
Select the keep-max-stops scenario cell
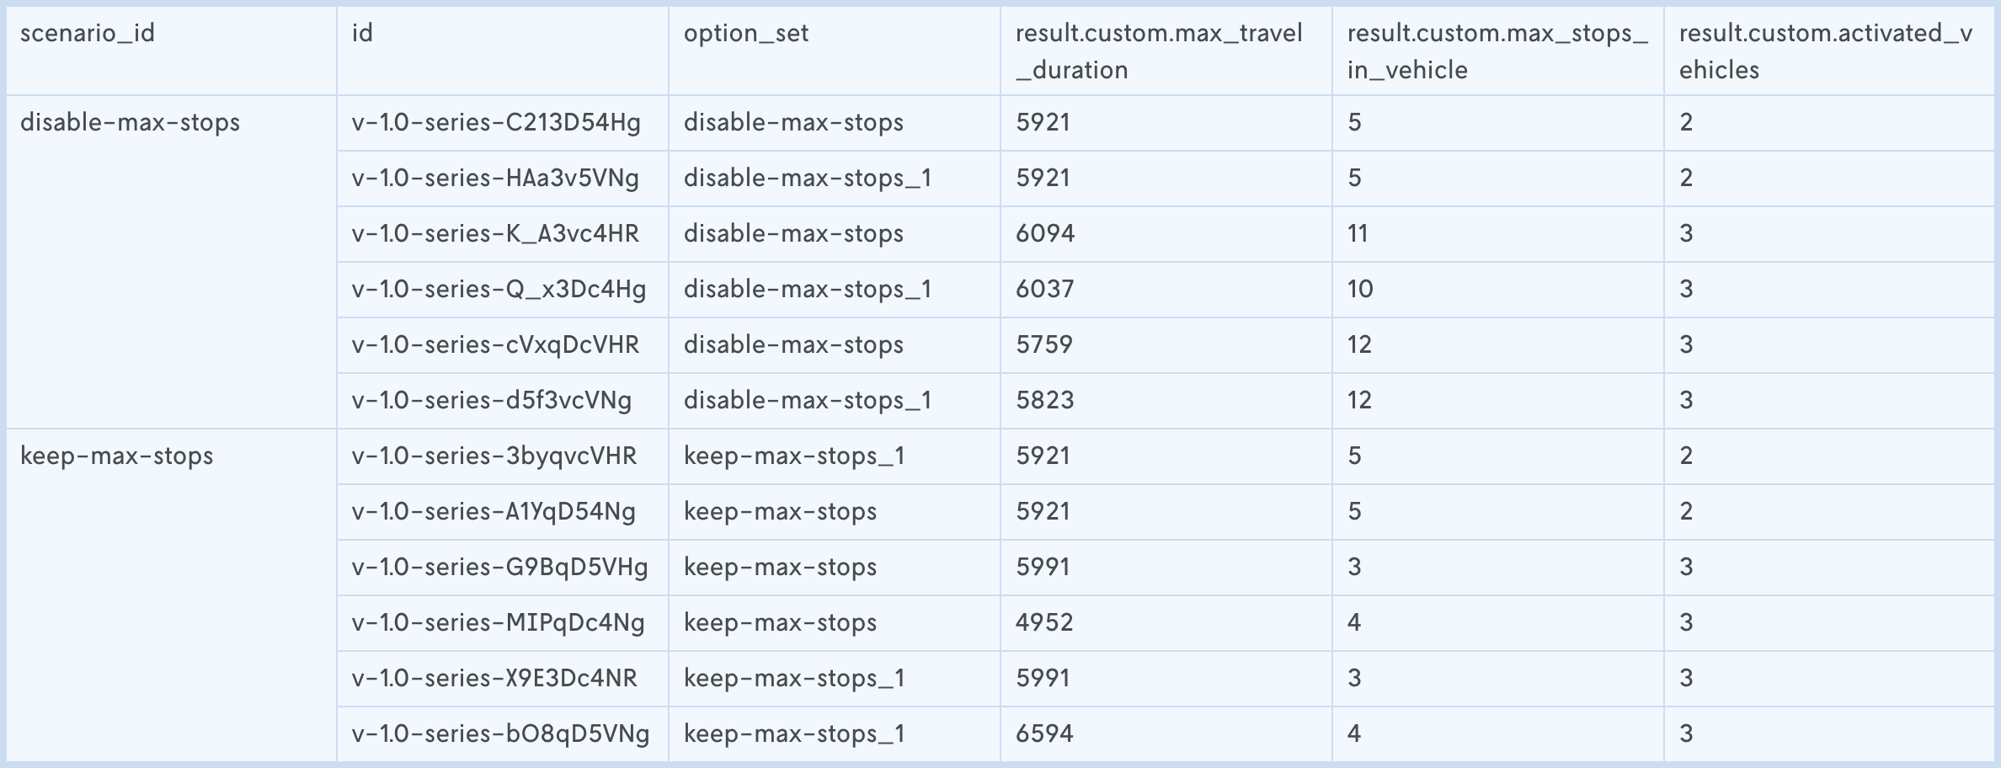coord(116,456)
